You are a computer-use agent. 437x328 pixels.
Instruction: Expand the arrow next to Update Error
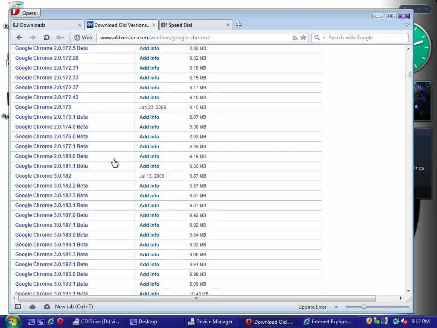pyautogui.click(x=336, y=307)
